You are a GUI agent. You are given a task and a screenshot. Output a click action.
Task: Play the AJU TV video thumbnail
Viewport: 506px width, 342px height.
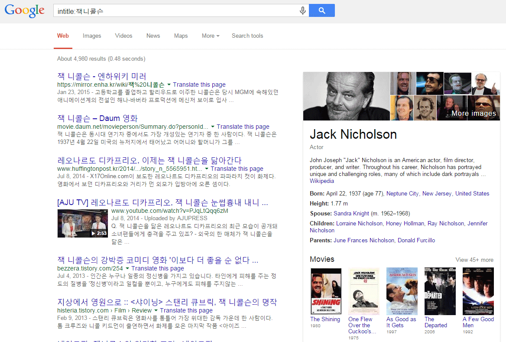83,224
